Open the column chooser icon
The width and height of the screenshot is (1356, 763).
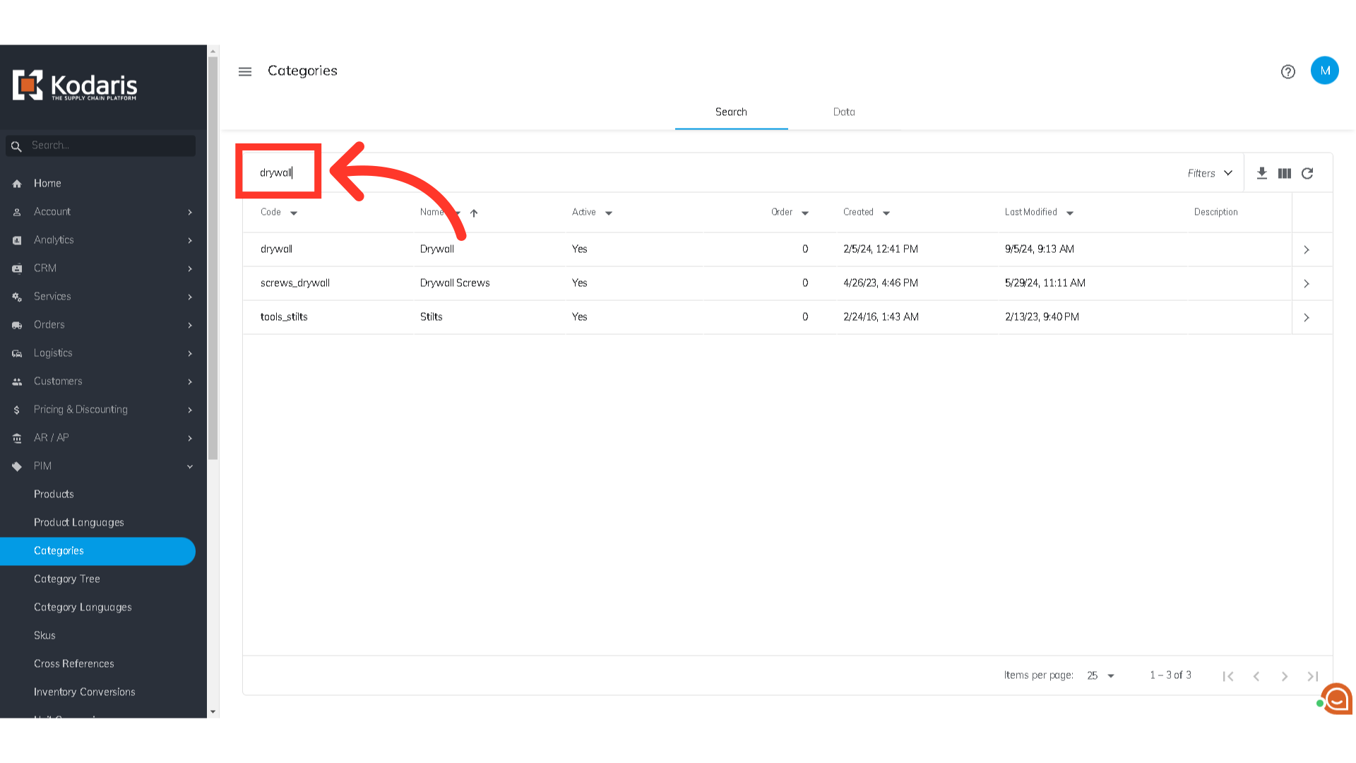point(1284,173)
